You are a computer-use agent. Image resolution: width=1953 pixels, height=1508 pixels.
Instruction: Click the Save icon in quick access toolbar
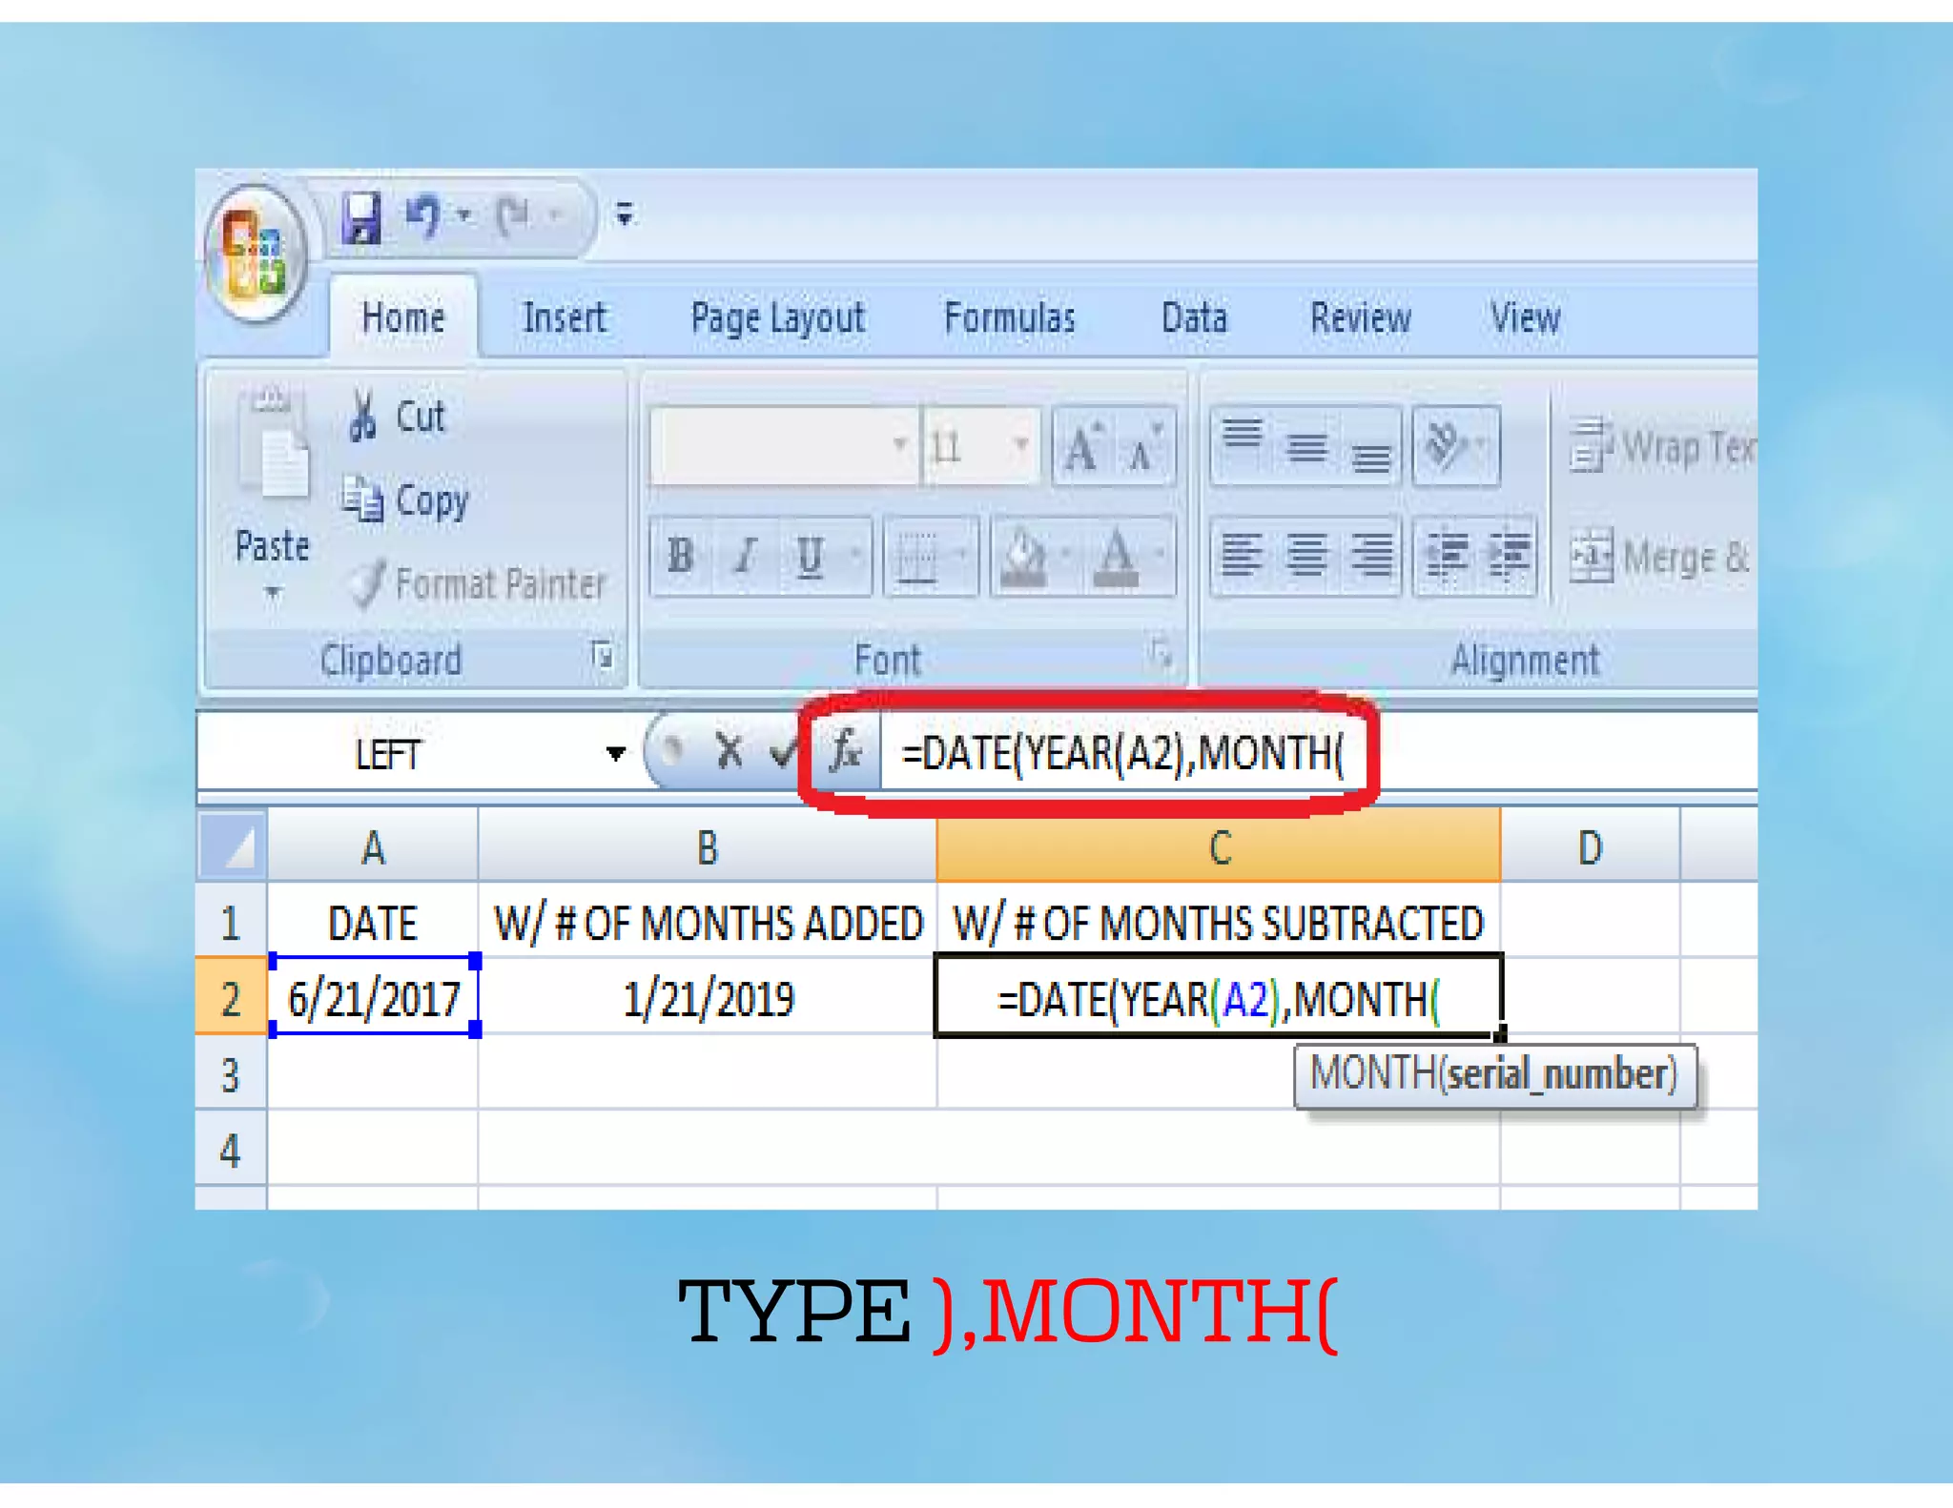tap(362, 217)
